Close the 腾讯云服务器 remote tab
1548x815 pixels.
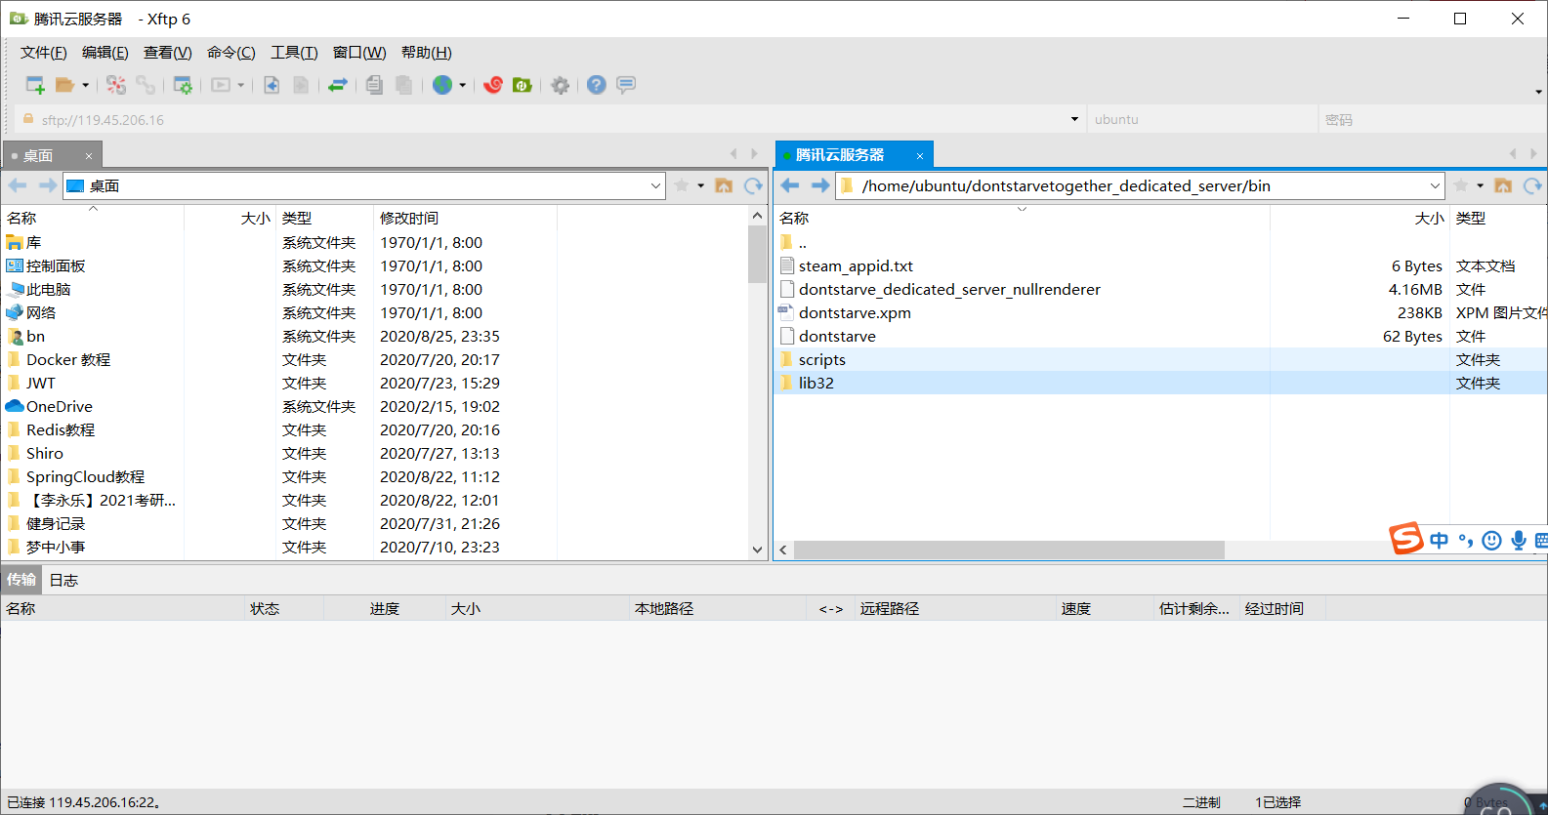click(x=920, y=156)
